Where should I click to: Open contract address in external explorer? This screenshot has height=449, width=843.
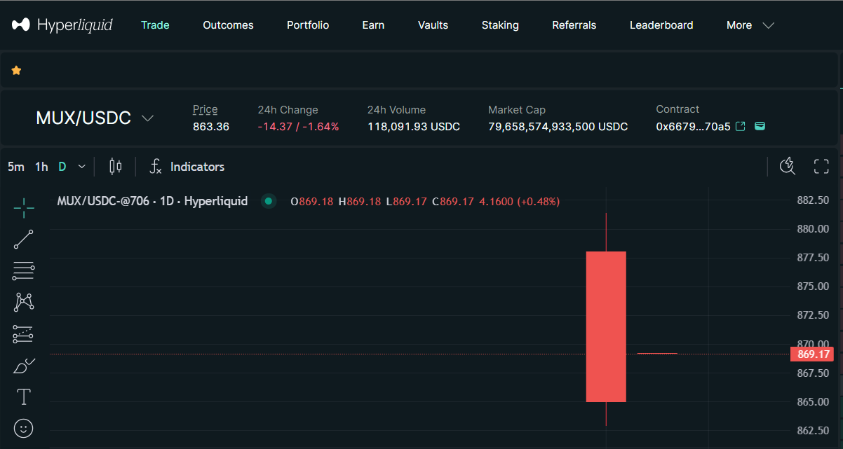coord(740,127)
